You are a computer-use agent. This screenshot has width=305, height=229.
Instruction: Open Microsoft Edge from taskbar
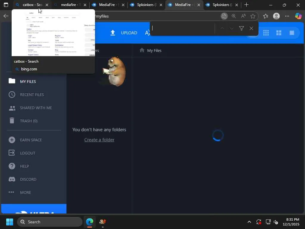(90, 222)
